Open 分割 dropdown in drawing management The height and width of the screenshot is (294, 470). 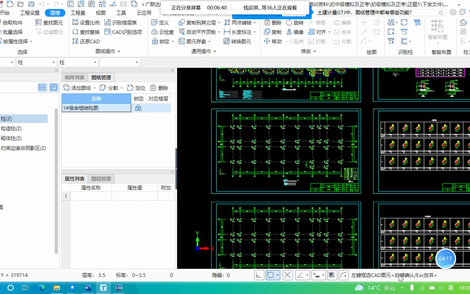(122, 88)
